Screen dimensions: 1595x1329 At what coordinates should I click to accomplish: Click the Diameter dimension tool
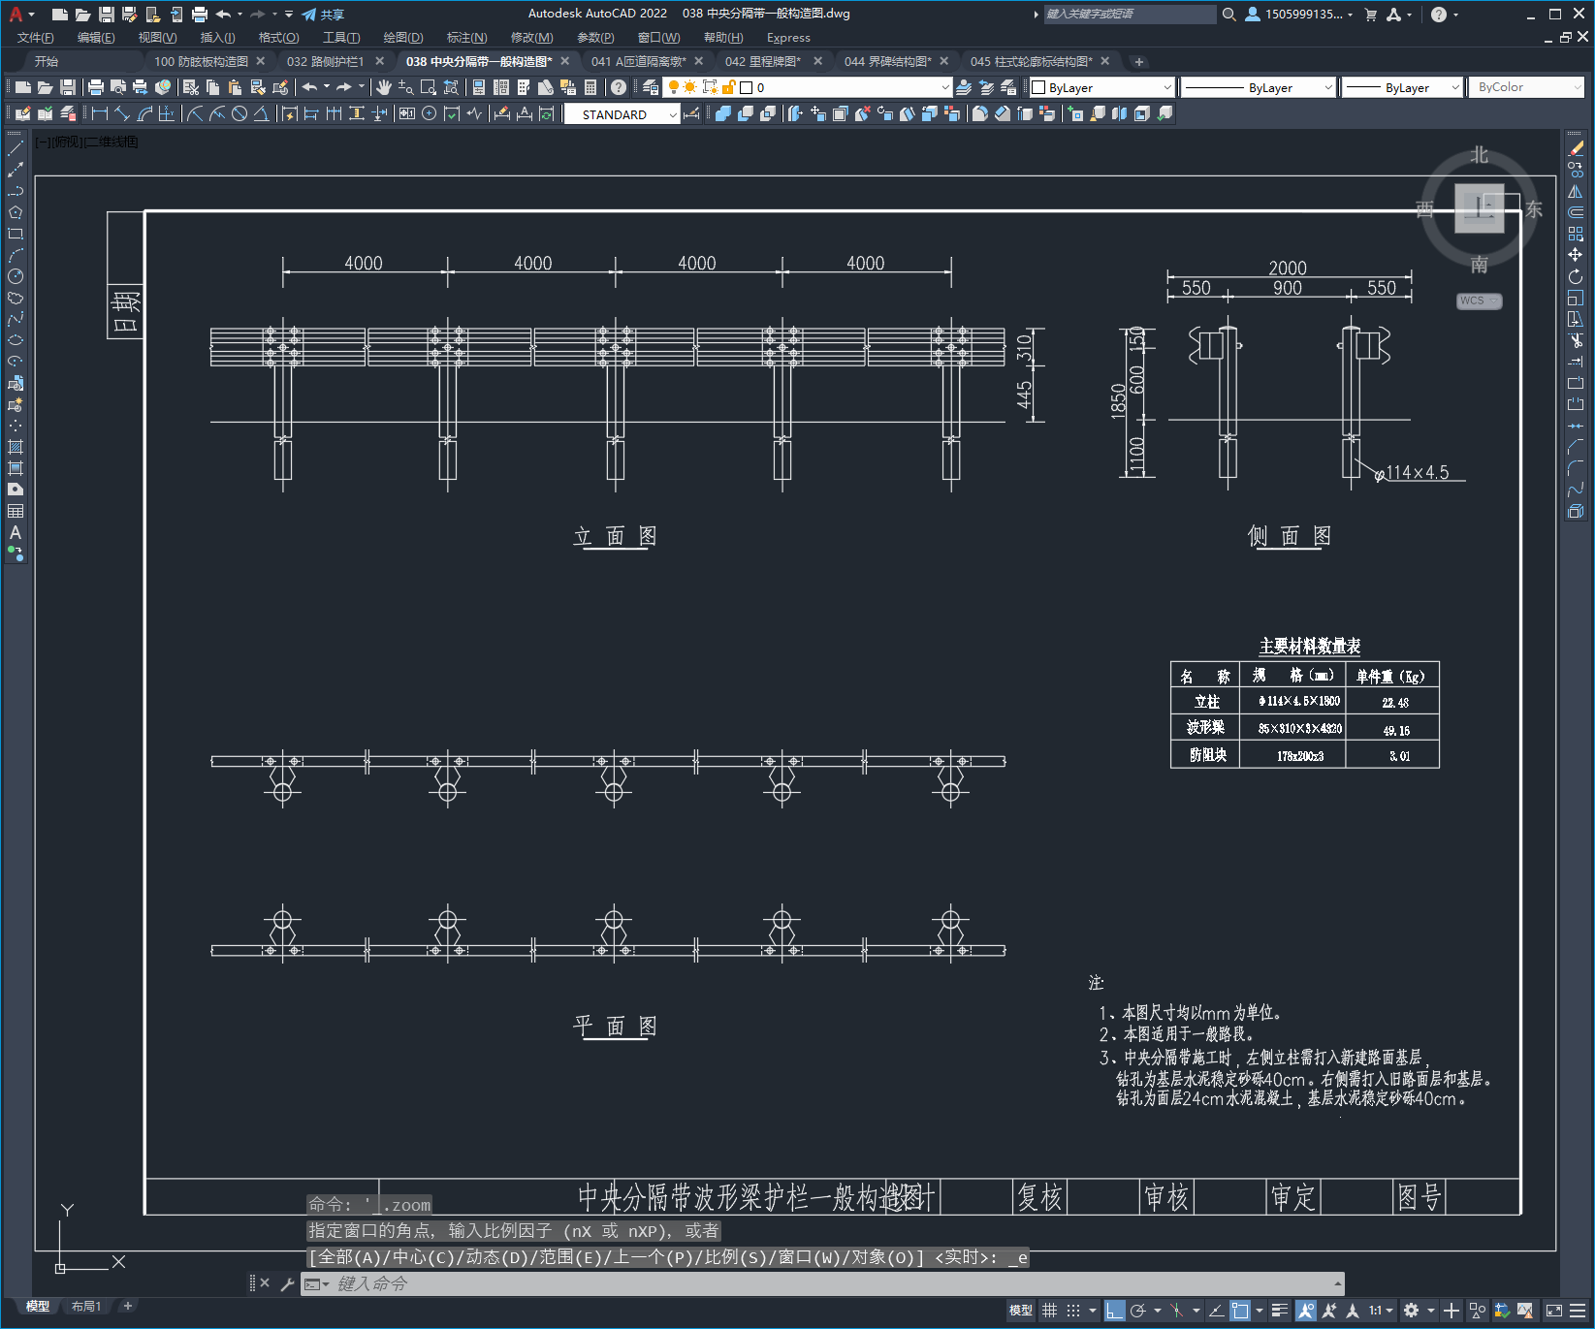pyautogui.click(x=239, y=114)
